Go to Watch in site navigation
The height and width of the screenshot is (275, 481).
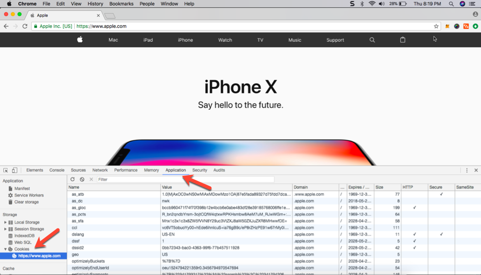225,40
